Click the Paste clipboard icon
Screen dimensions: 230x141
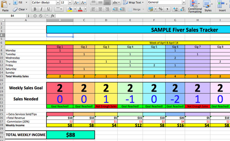click(4, 4)
